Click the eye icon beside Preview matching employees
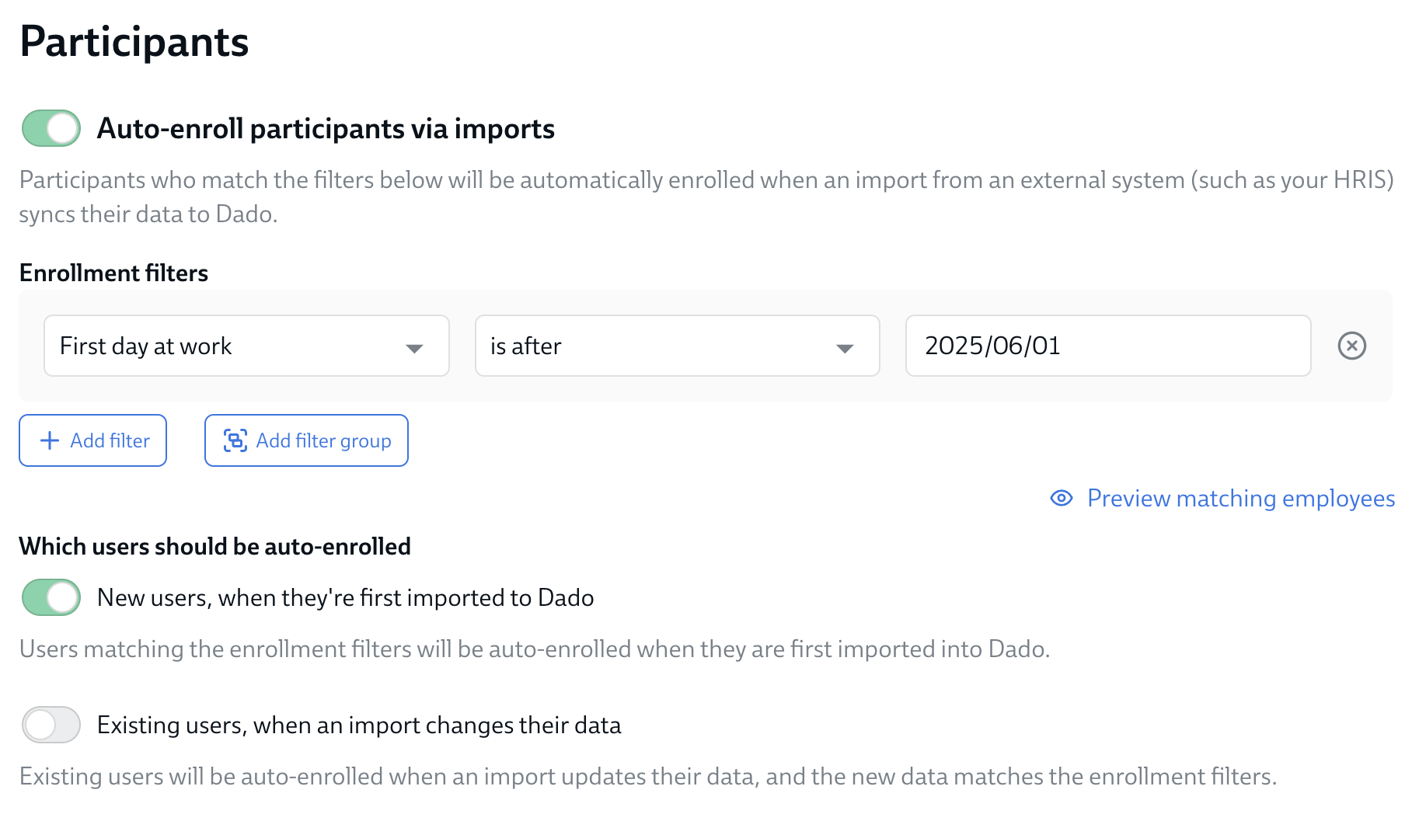1419x828 pixels. click(1061, 498)
